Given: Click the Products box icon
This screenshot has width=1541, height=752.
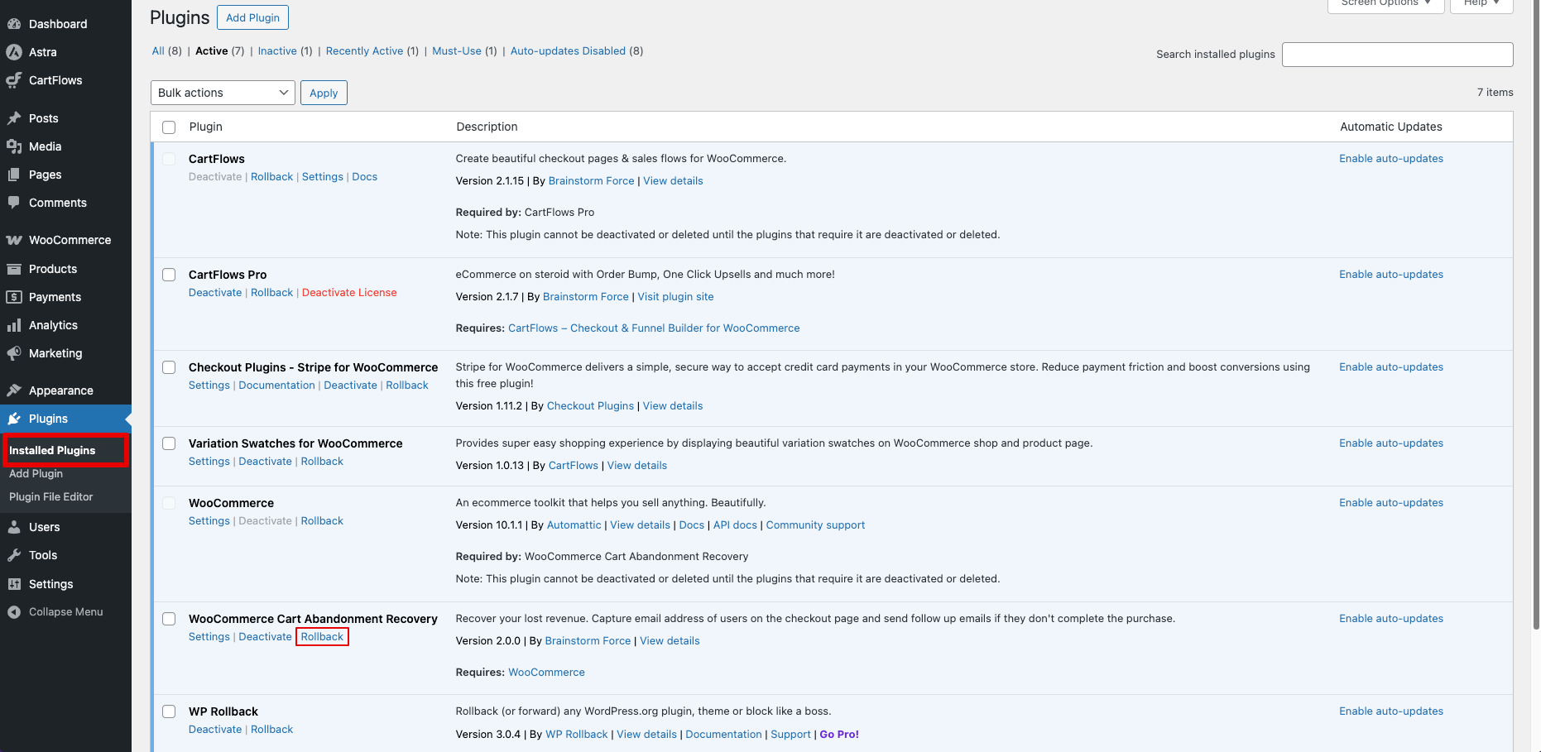Looking at the screenshot, I should [x=14, y=269].
